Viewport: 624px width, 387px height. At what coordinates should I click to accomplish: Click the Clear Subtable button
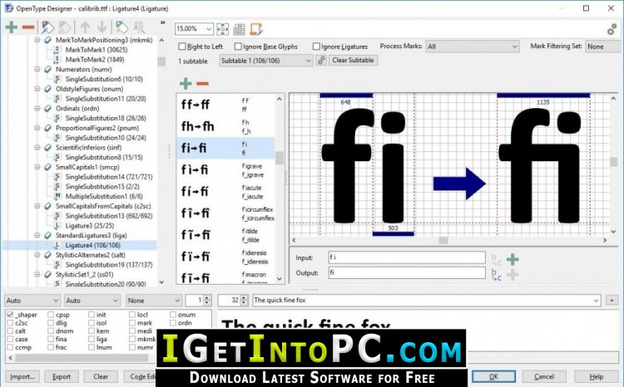pyautogui.click(x=353, y=61)
